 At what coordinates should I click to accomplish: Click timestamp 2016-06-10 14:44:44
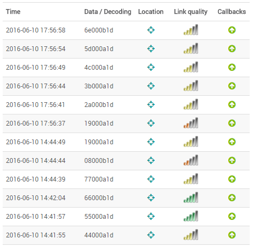click(36, 161)
